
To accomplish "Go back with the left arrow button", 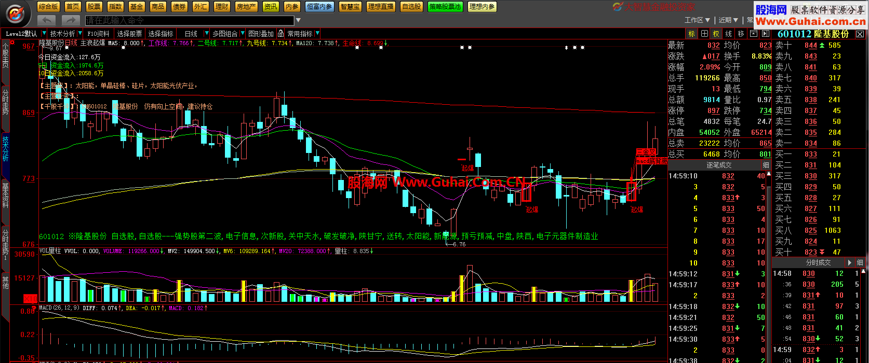I will (46, 20).
